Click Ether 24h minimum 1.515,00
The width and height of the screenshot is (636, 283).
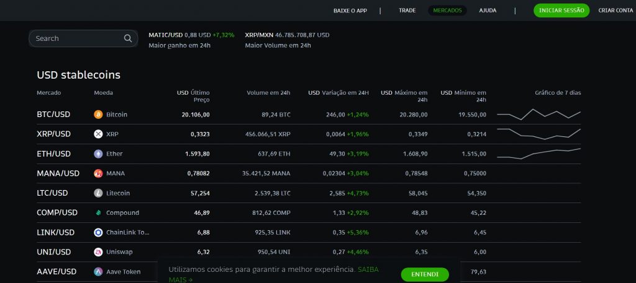click(474, 154)
